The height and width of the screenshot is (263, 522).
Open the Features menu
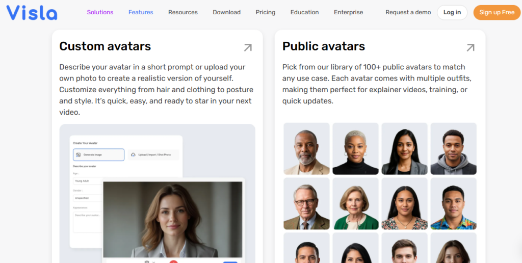[141, 12]
